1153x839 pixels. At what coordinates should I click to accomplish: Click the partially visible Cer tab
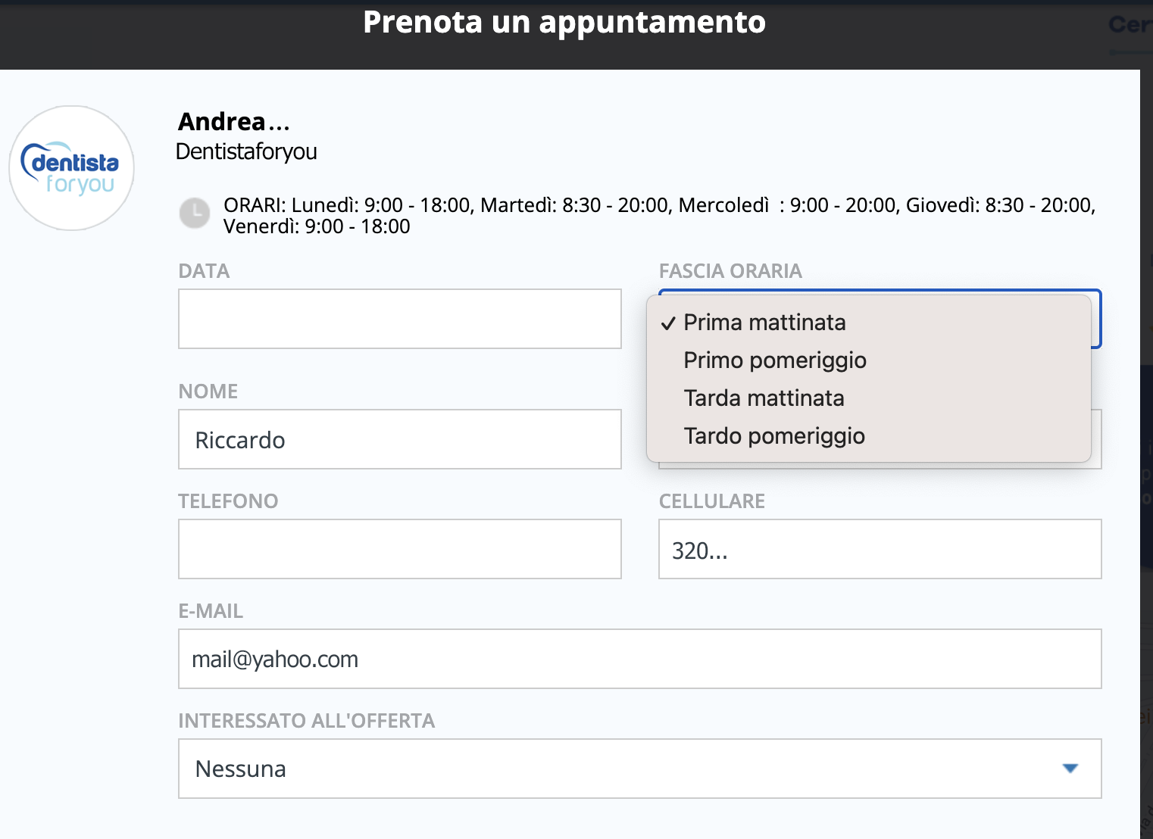[1130, 25]
